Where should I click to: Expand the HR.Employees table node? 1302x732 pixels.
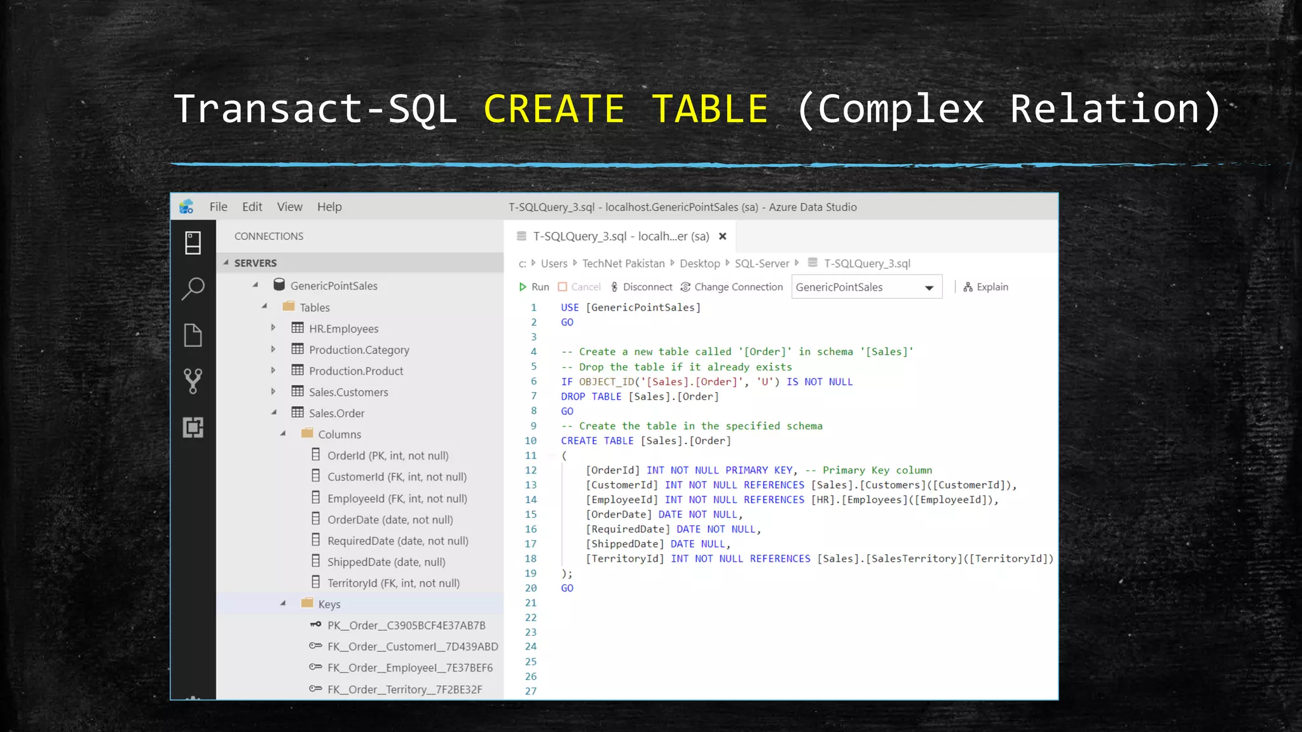tap(273, 328)
